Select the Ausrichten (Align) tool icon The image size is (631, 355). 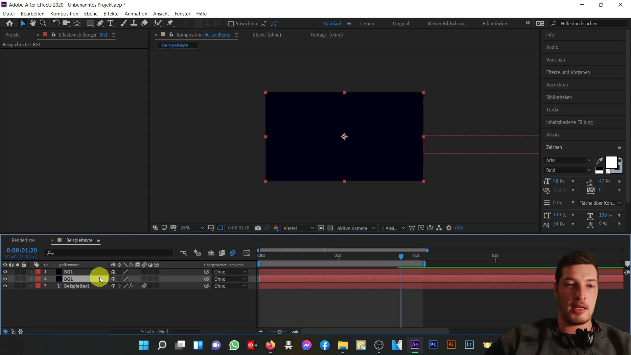(231, 23)
